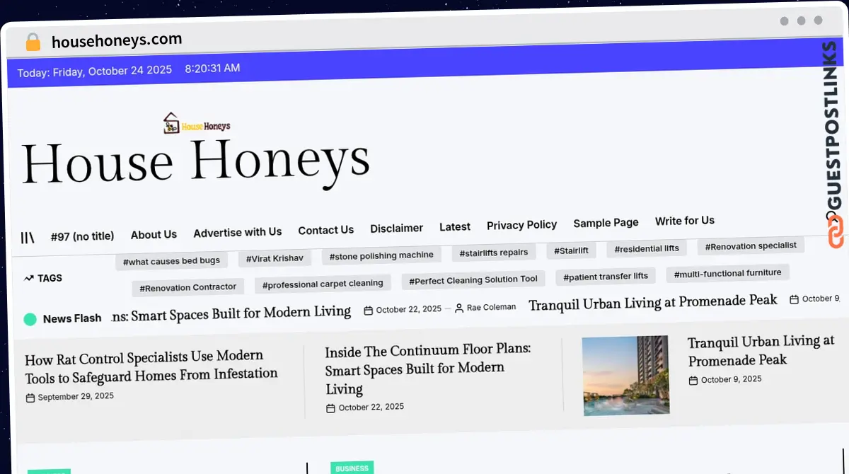Select the #Virat Krishav tag

coord(274,259)
